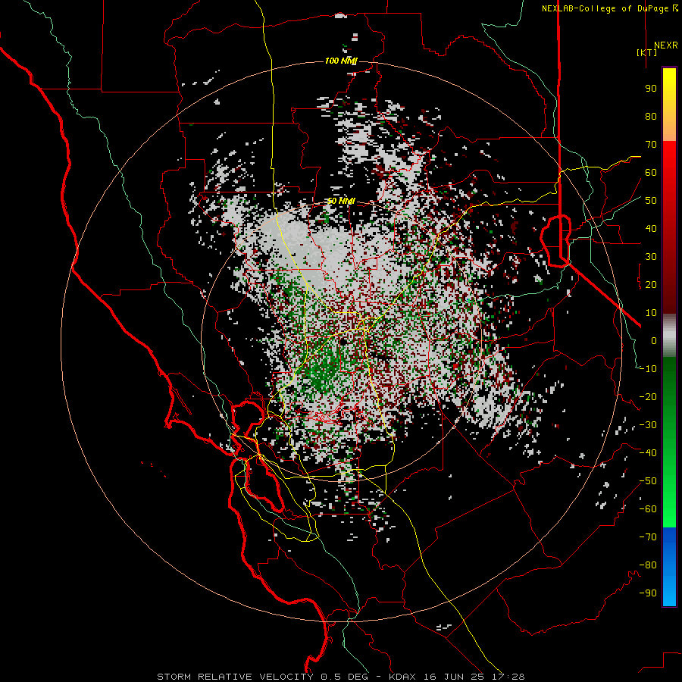Click the positive 70 scale value
Image resolution: width=682 pixels, height=682 pixels.
(x=651, y=145)
